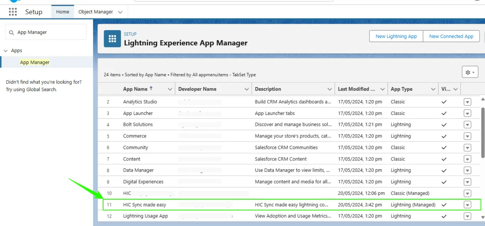Open the App Type column menu chevron
Screen dimensions: 485x226
[433, 89]
